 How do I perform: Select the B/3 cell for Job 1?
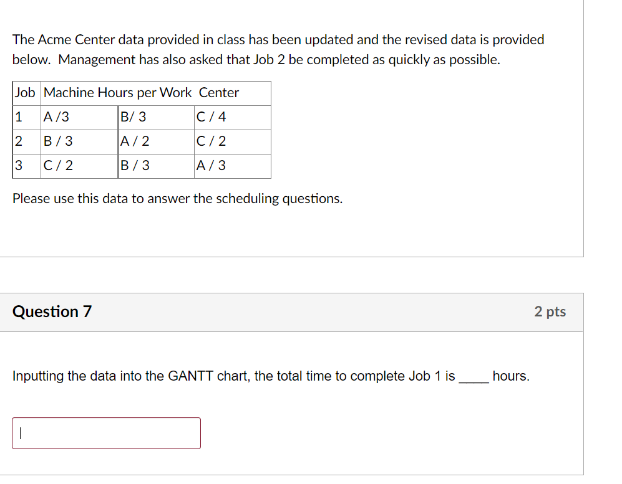(x=155, y=117)
